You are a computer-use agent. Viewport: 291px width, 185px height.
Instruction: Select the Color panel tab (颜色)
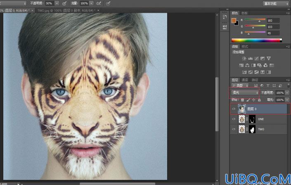(x=235, y=13)
